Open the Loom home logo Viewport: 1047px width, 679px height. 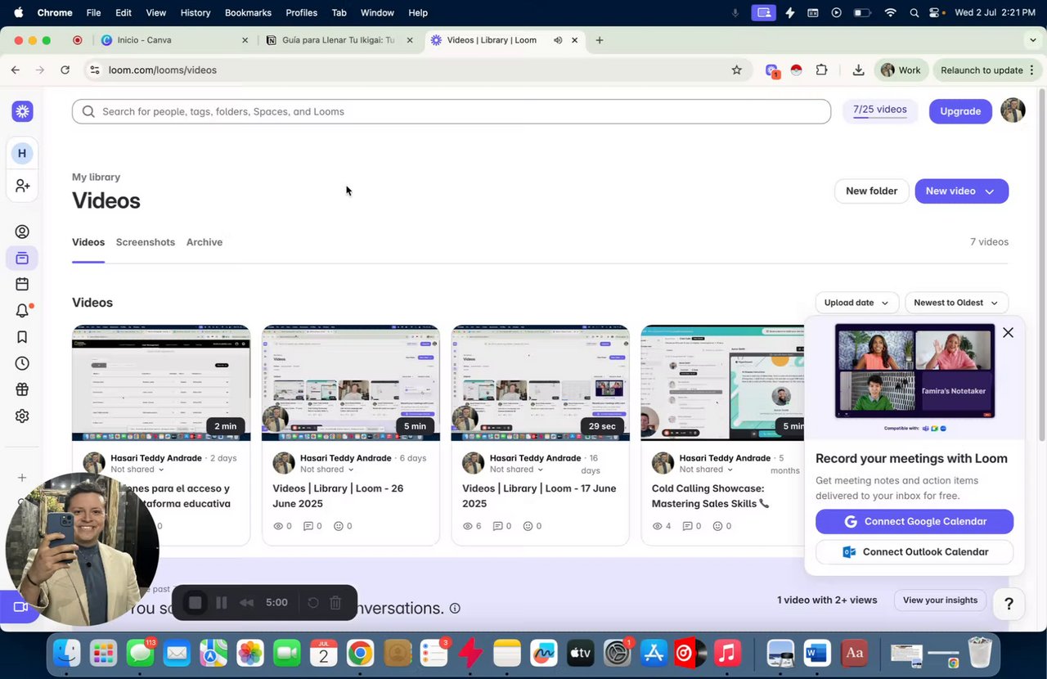coord(22,111)
